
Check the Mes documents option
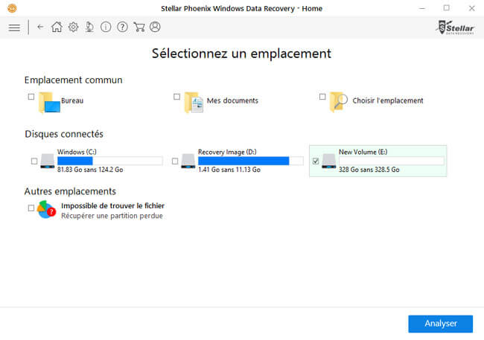point(176,97)
